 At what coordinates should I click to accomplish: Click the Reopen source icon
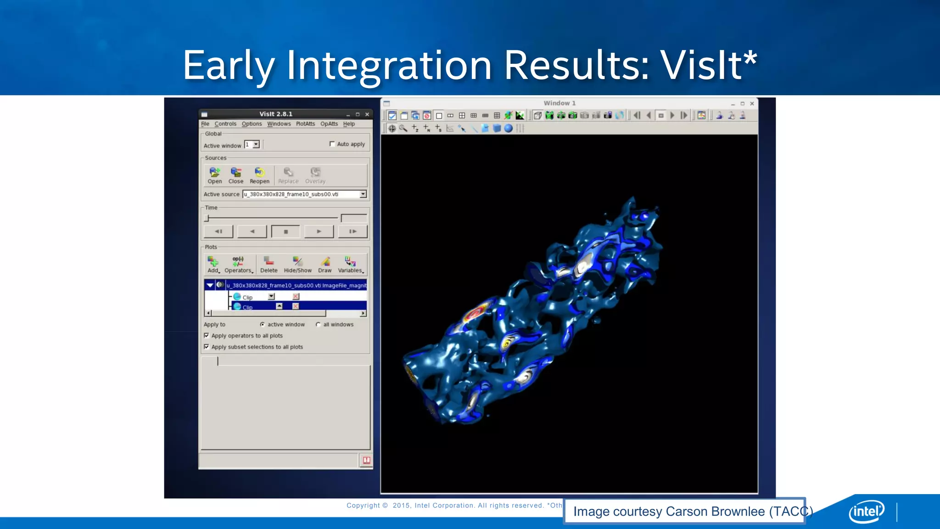(259, 173)
